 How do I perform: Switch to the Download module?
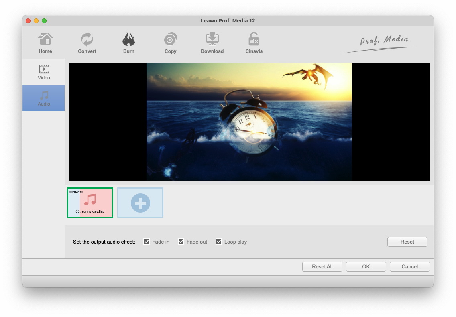point(212,43)
